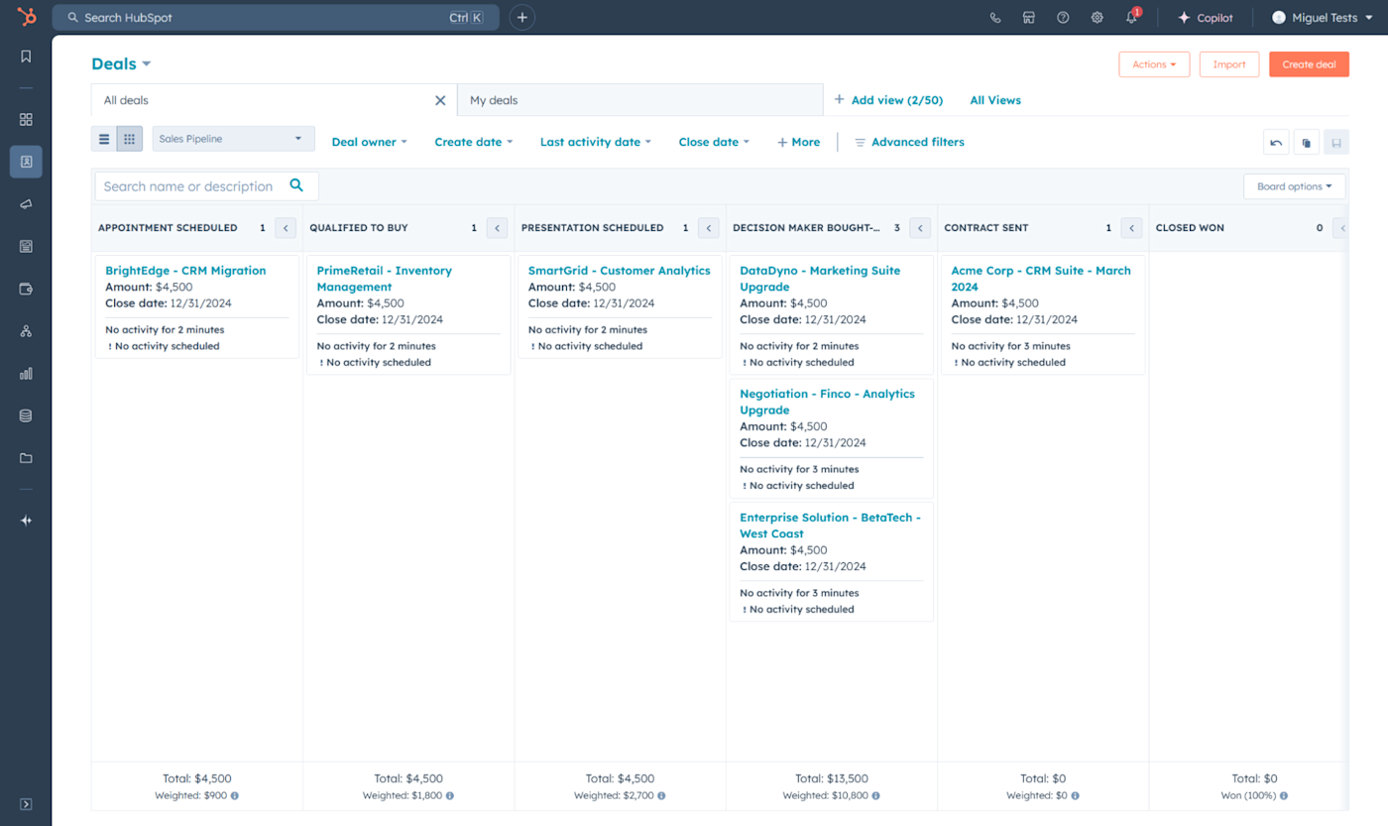Collapse the Contract Sent column
This screenshot has width=1388, height=826.
[1131, 228]
